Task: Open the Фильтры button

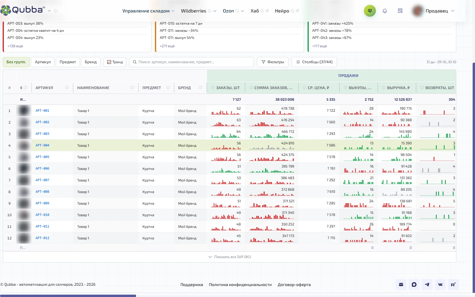Action: 273,62
